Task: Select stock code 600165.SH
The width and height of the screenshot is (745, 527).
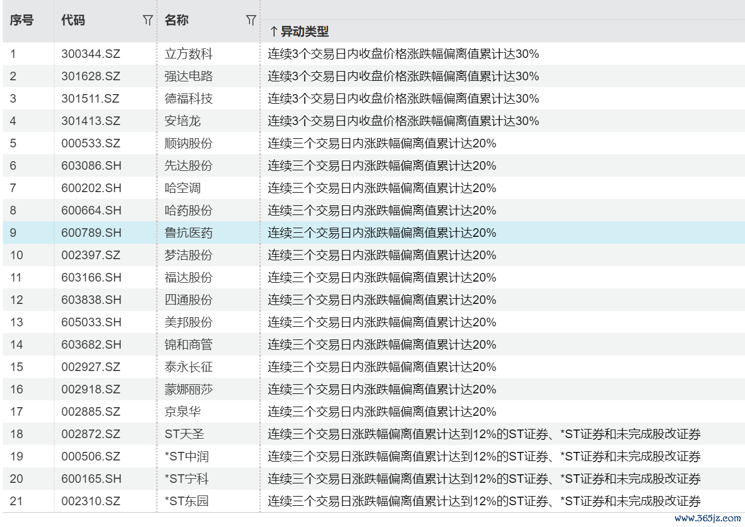Action: [91, 479]
